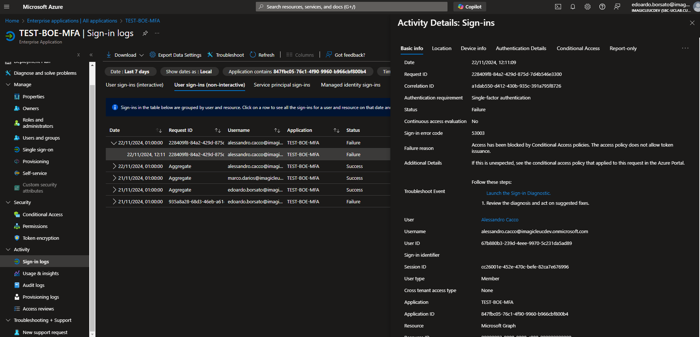This screenshot has width=700, height=337.
Task: Pin the TEST-BOE-MFA sign-in logs page
Action: (x=145, y=33)
